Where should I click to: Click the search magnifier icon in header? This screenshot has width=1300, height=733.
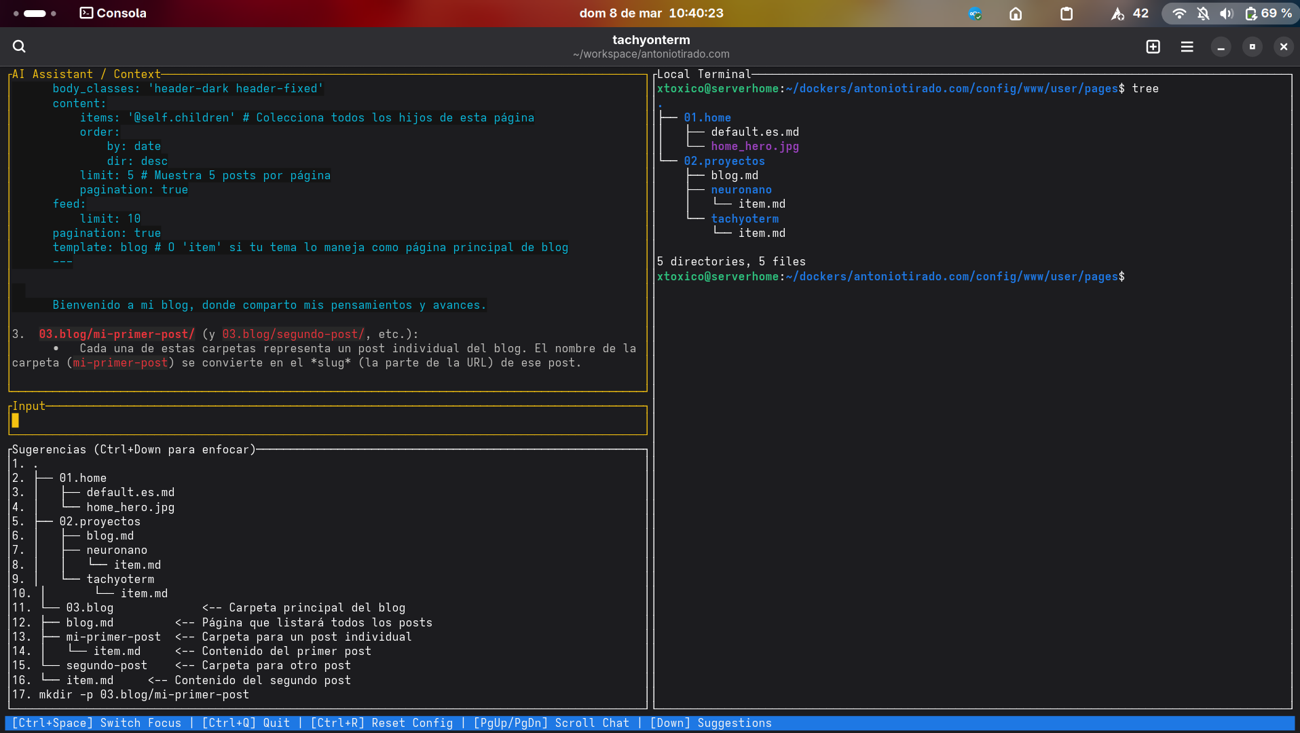click(19, 46)
